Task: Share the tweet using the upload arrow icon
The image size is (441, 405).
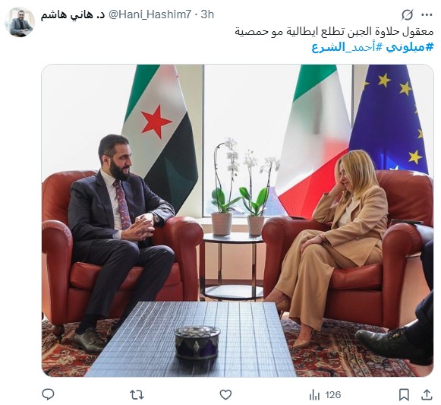Action: [x=427, y=395]
